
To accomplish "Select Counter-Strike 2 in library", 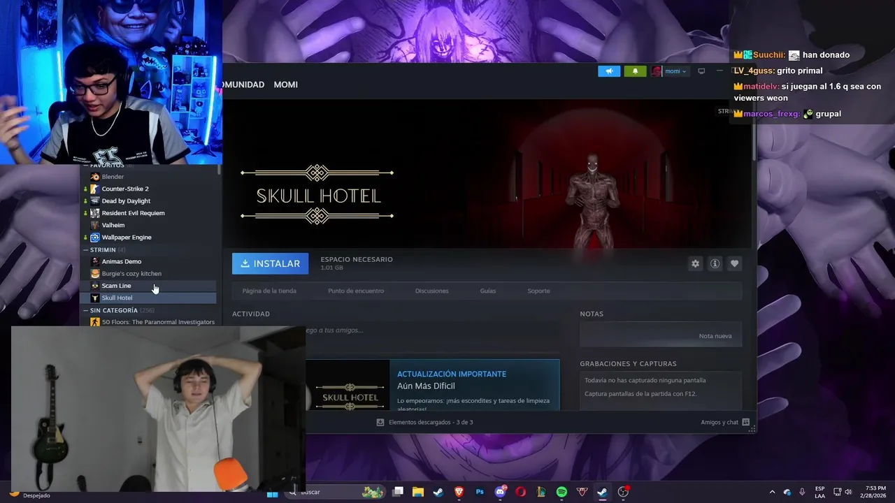I will coord(150,189).
